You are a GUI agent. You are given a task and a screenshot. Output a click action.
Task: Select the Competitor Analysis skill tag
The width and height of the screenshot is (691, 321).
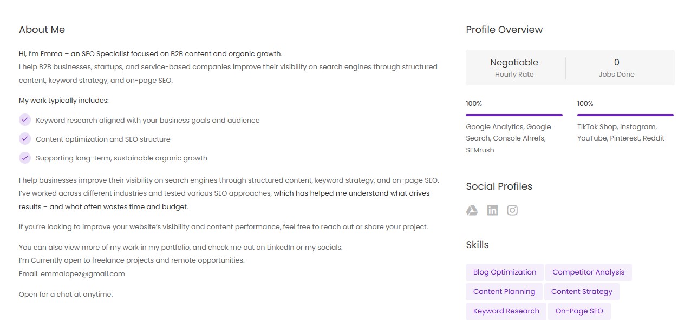tap(588, 272)
